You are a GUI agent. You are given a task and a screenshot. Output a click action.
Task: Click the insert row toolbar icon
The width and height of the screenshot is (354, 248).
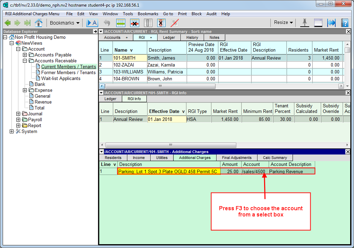point(121,23)
